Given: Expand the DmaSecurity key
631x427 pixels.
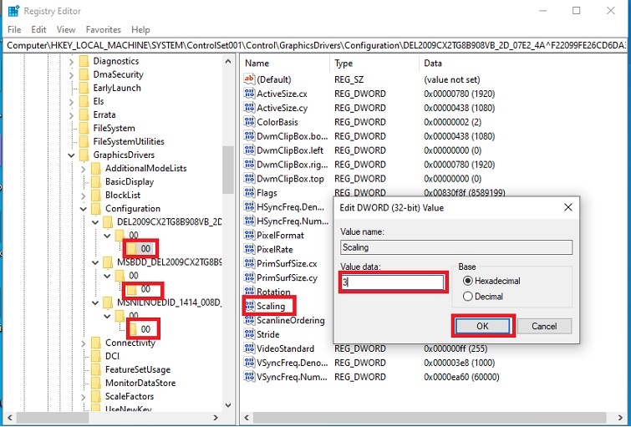Looking at the screenshot, I should tap(71, 75).
